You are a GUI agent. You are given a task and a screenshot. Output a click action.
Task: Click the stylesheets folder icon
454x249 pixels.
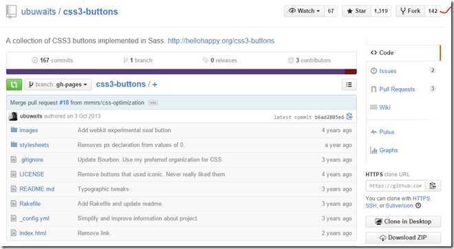[14, 144]
